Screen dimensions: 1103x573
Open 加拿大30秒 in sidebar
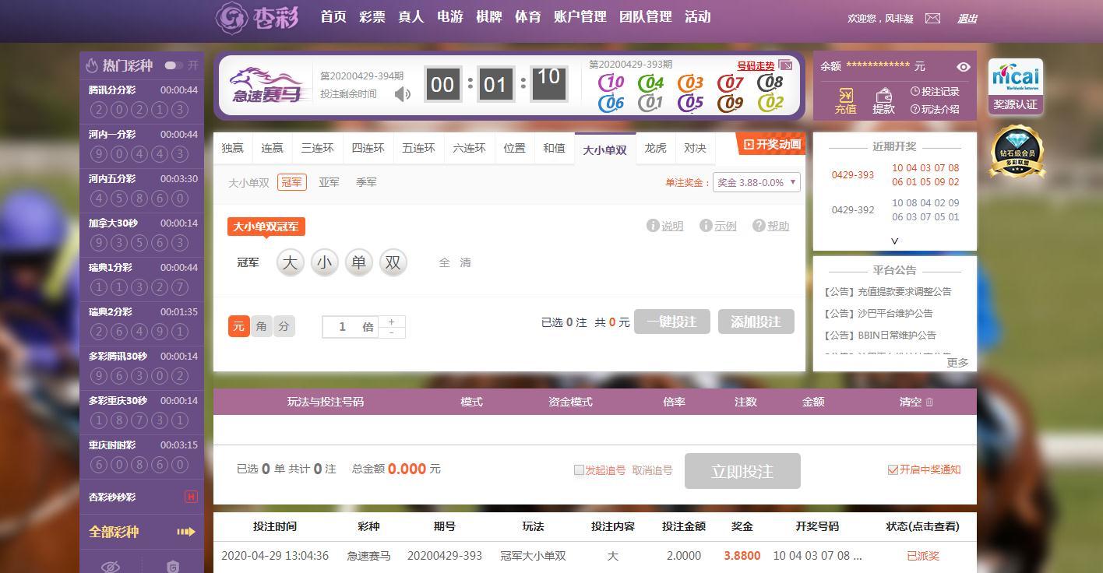tap(143, 234)
